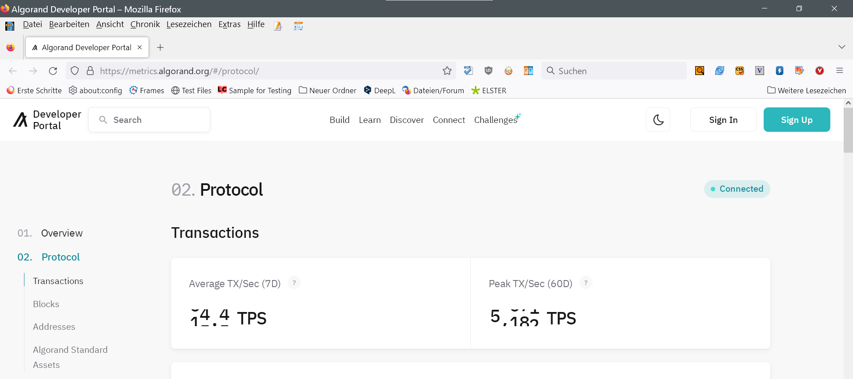Expand Weitere Lesezeichen bookmarks folder
853x379 pixels.
[x=806, y=91]
